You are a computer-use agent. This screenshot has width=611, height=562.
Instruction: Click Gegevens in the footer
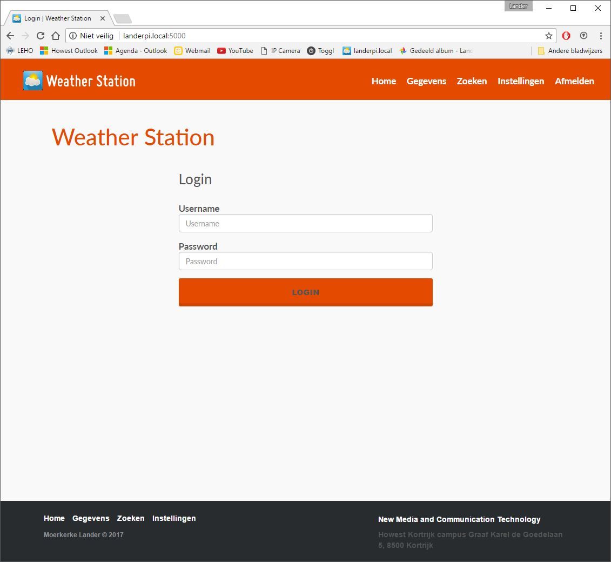(x=91, y=518)
